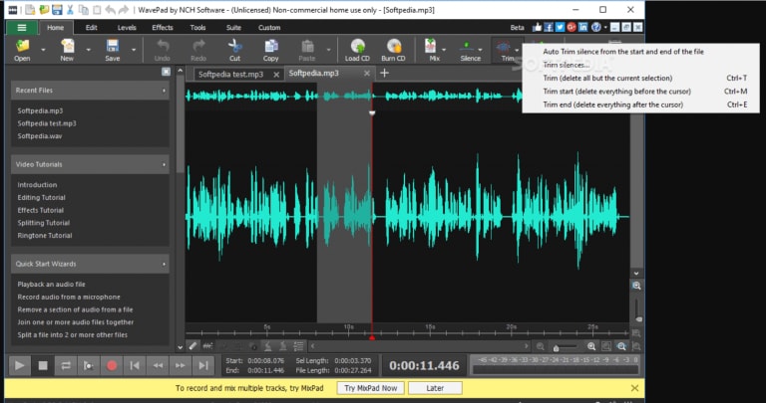Collapse the Recent Files section
Image resolution: width=766 pixels, height=403 pixels.
tap(165, 91)
